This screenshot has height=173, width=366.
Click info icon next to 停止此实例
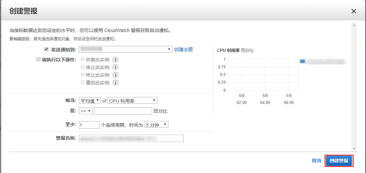click(115, 67)
